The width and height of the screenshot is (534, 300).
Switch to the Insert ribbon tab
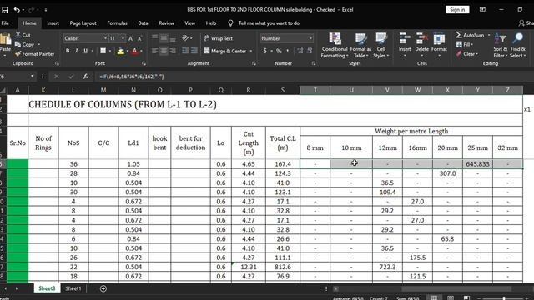click(x=53, y=23)
